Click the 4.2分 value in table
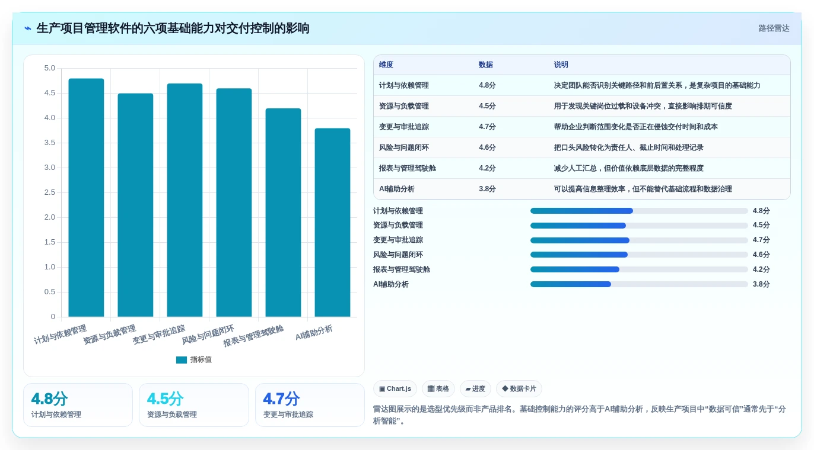This screenshot has height=450, width=814. coord(487,169)
